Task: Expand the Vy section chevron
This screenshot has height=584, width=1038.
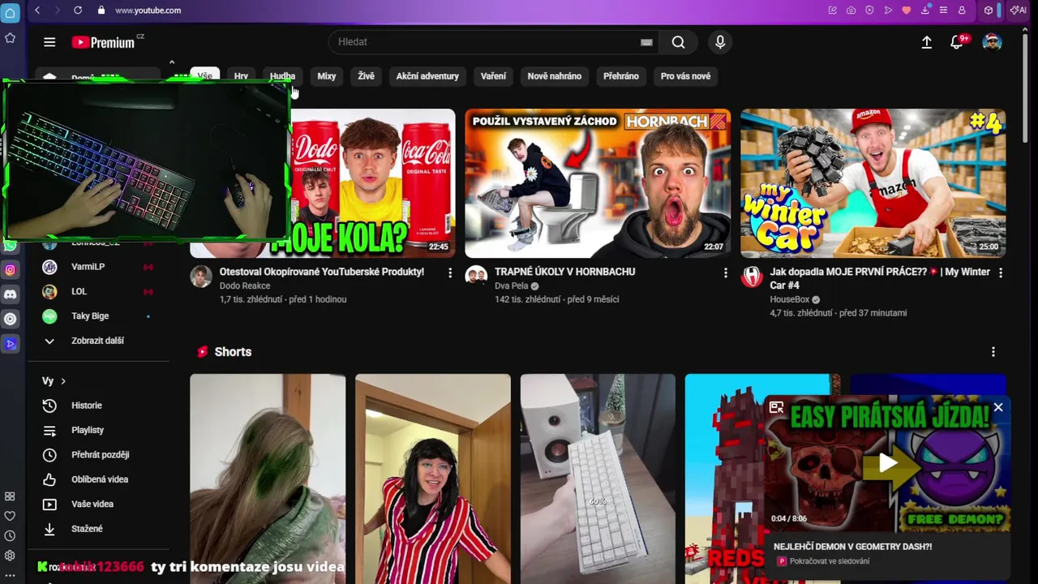Action: click(63, 381)
